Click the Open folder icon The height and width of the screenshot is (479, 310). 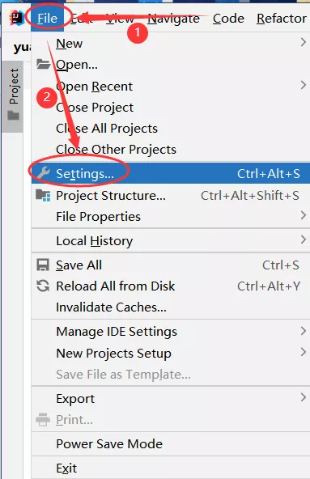[x=43, y=64]
